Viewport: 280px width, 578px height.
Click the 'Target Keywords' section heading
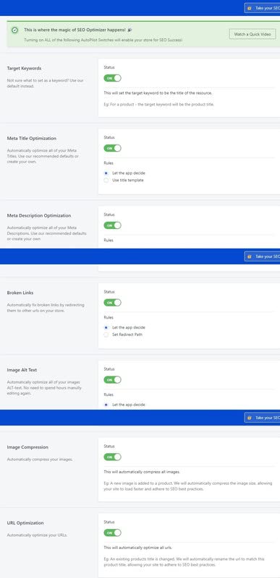24,69
